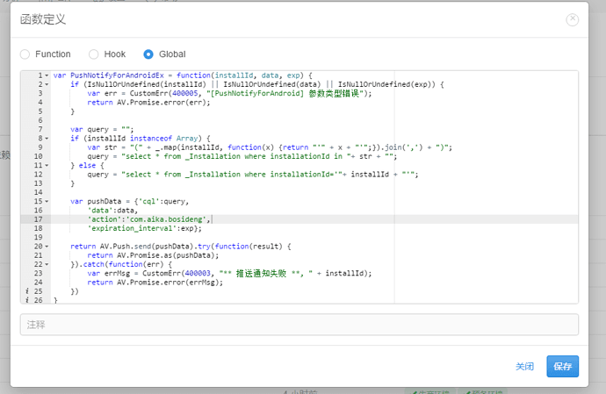Click line number 17 in gutter

39,219
